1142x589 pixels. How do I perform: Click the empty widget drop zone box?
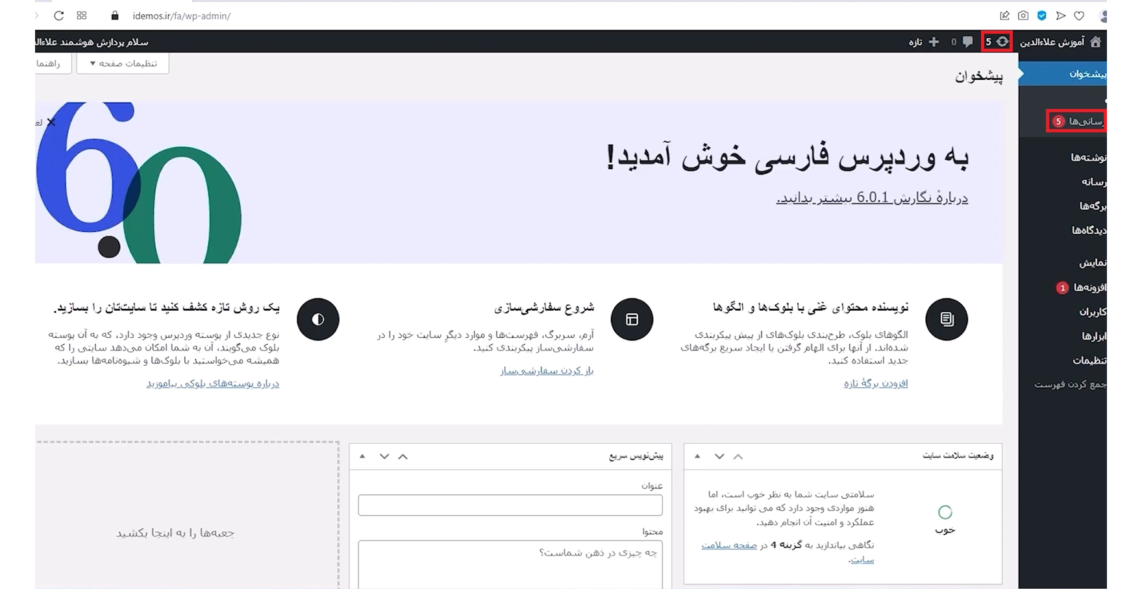pos(187,516)
